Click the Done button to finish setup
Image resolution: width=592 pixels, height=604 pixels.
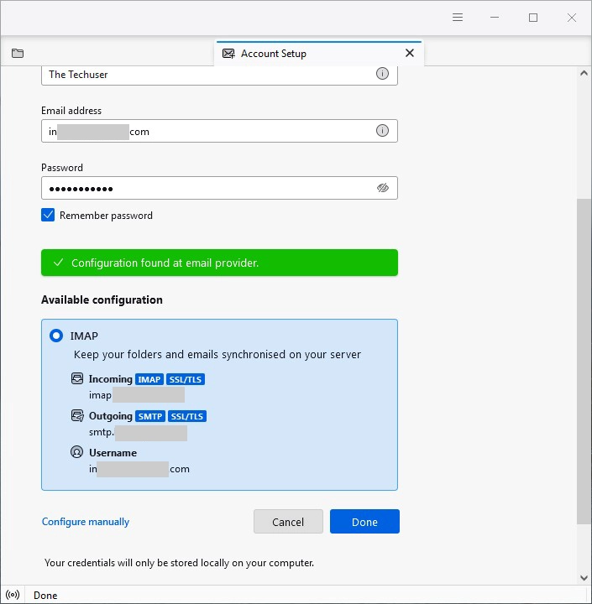pyautogui.click(x=364, y=522)
